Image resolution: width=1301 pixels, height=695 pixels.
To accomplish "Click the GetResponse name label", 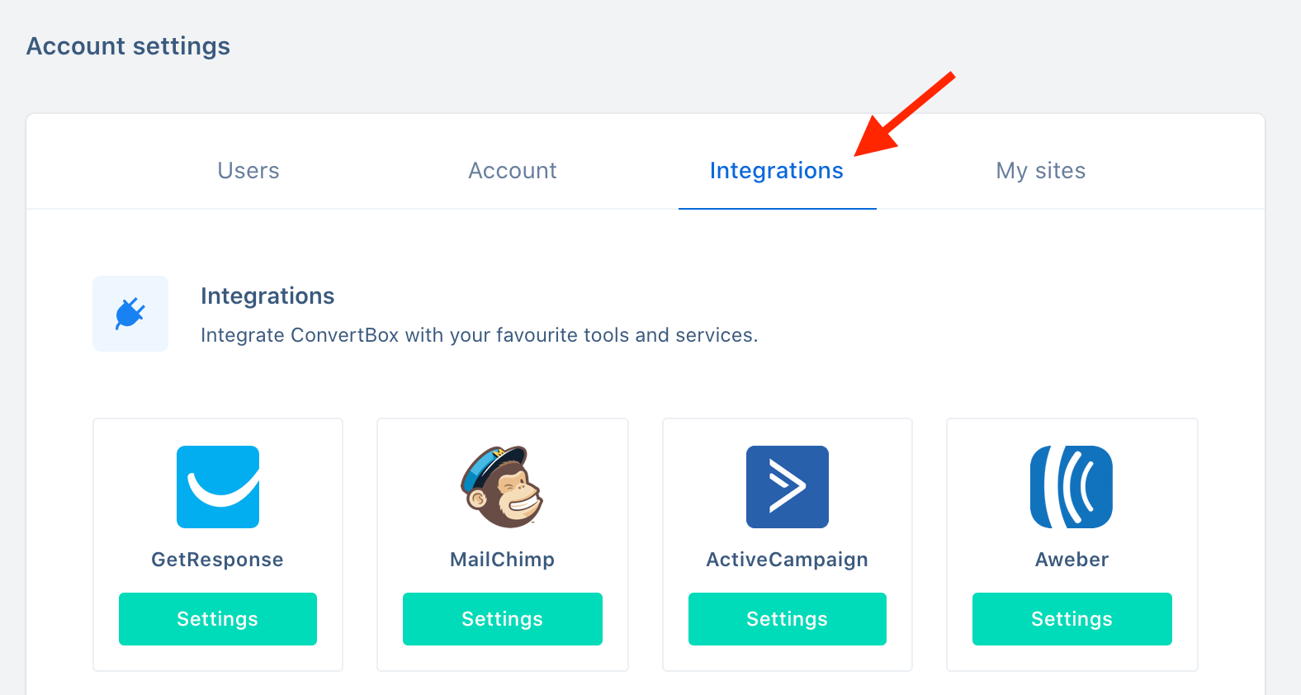I will (217, 560).
